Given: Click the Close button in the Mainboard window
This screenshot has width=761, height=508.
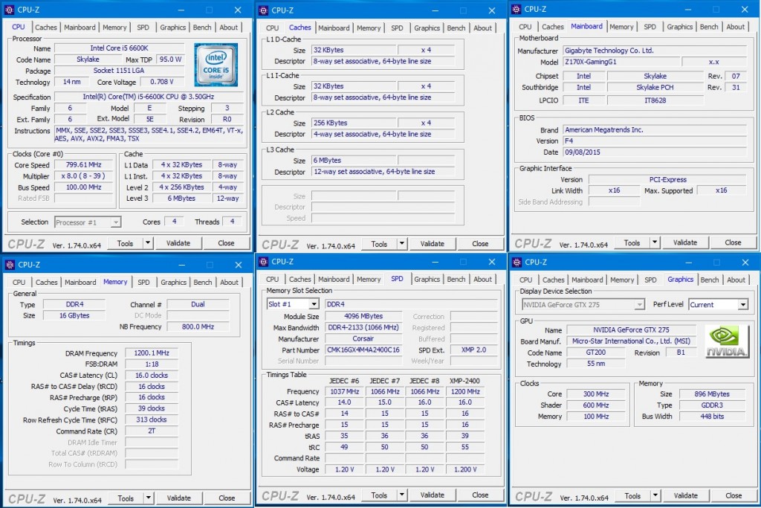Looking at the screenshot, I should [734, 242].
